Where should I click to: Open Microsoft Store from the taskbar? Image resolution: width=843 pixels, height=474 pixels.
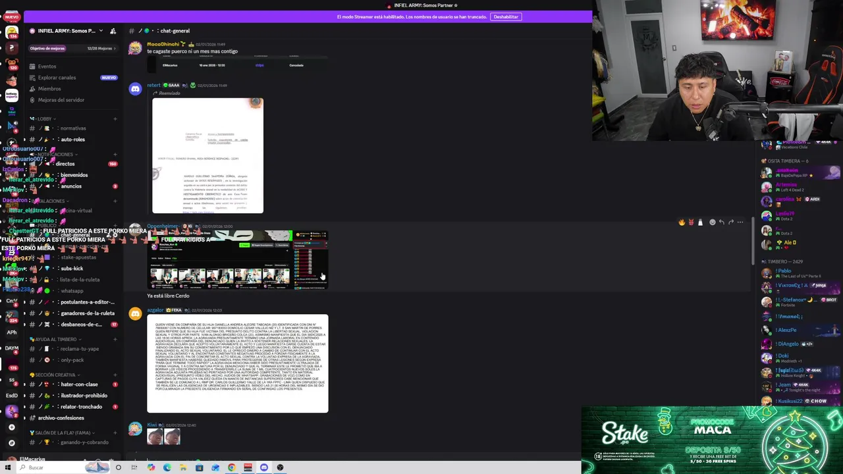pyautogui.click(x=199, y=467)
